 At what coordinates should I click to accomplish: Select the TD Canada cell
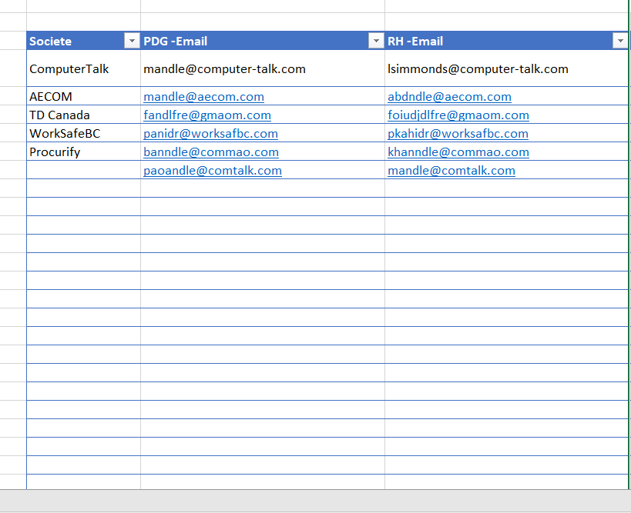click(59, 115)
